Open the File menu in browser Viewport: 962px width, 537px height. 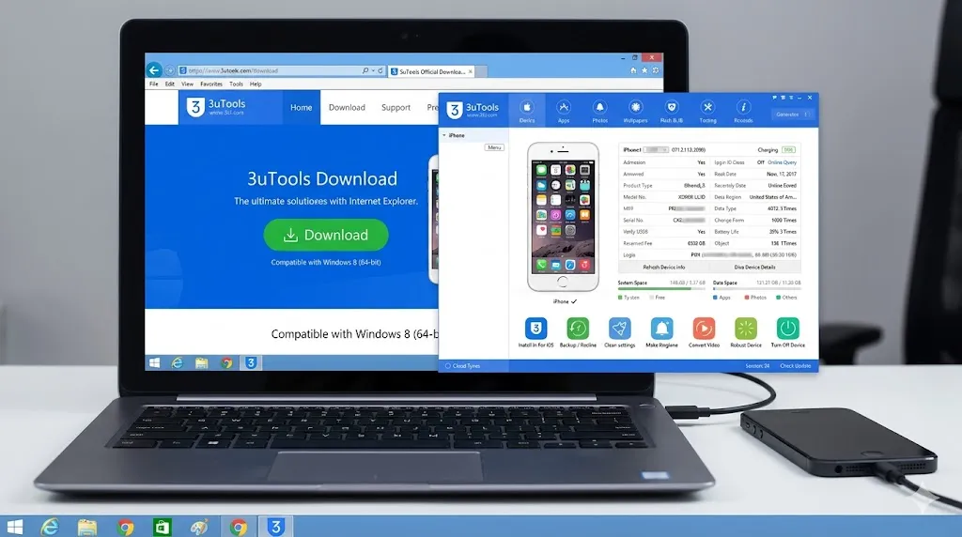tap(153, 84)
